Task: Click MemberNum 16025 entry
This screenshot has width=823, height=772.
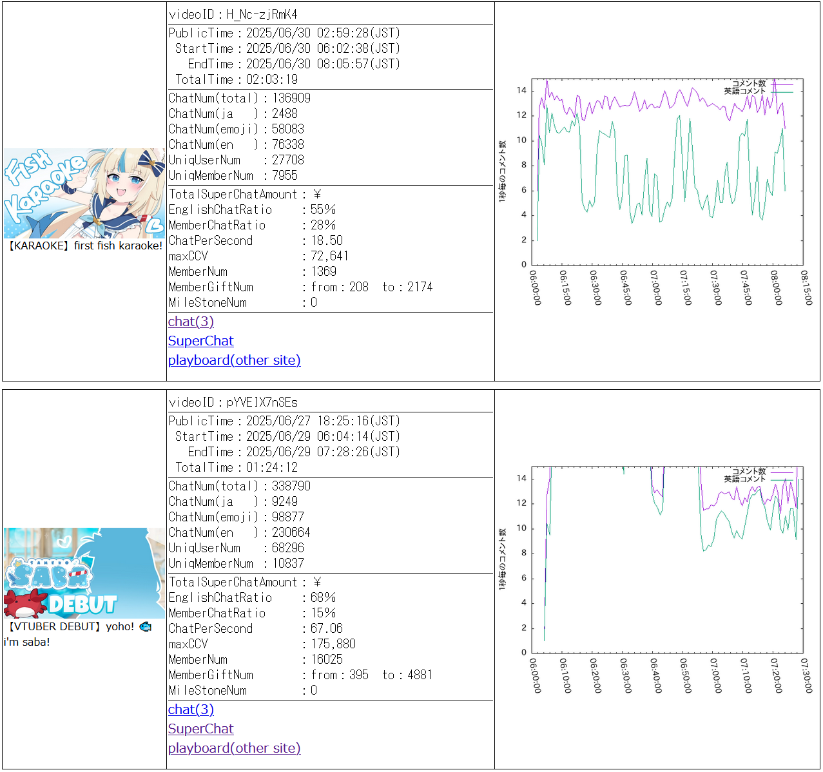Action: coord(256,659)
